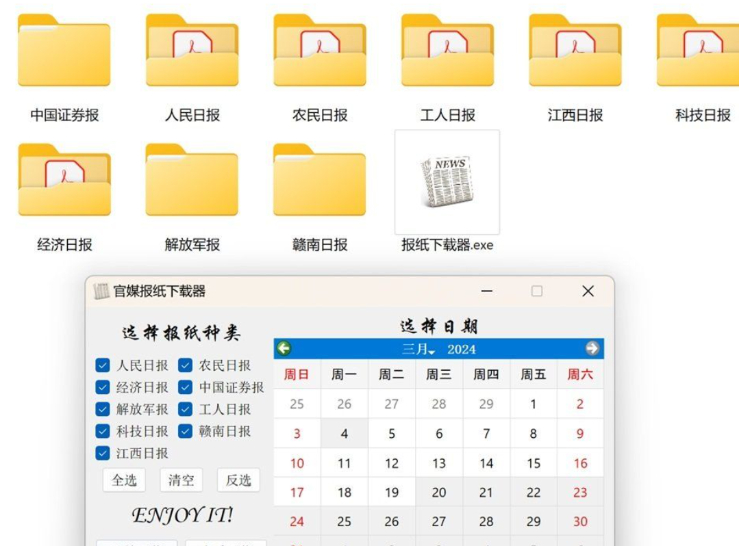The height and width of the screenshot is (546, 739).
Task: Choose March 30 in the calendar
Action: [580, 521]
